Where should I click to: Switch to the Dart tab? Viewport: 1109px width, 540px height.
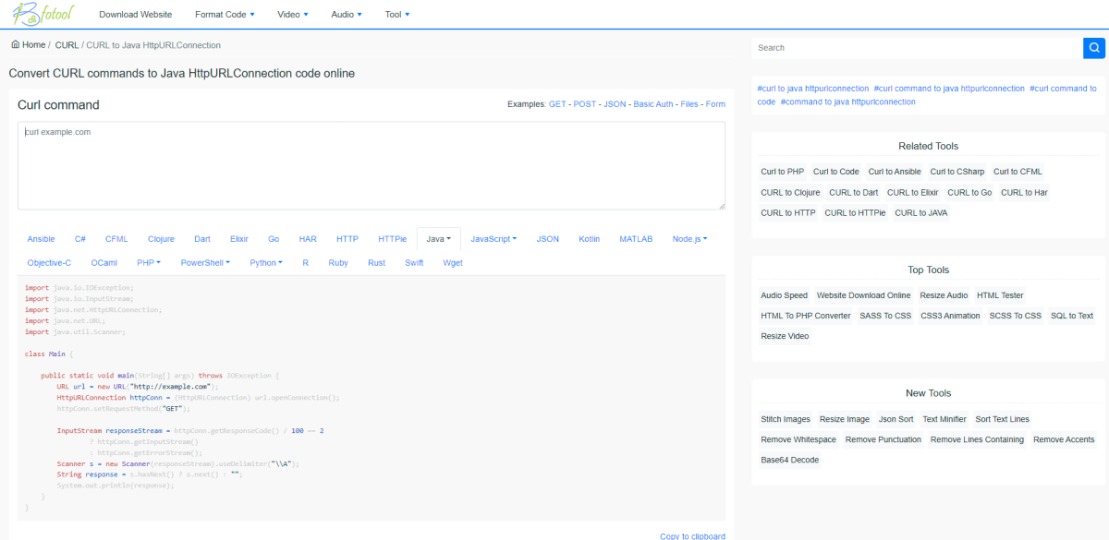coord(202,239)
